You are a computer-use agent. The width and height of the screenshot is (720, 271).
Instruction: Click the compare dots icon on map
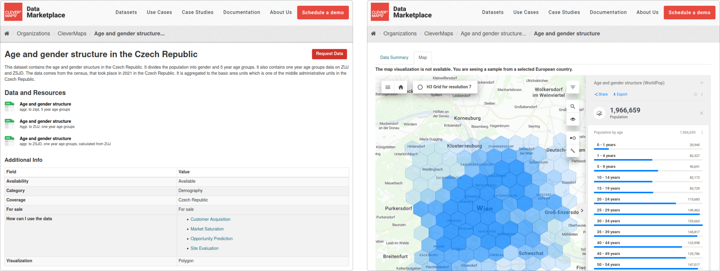[573, 138]
